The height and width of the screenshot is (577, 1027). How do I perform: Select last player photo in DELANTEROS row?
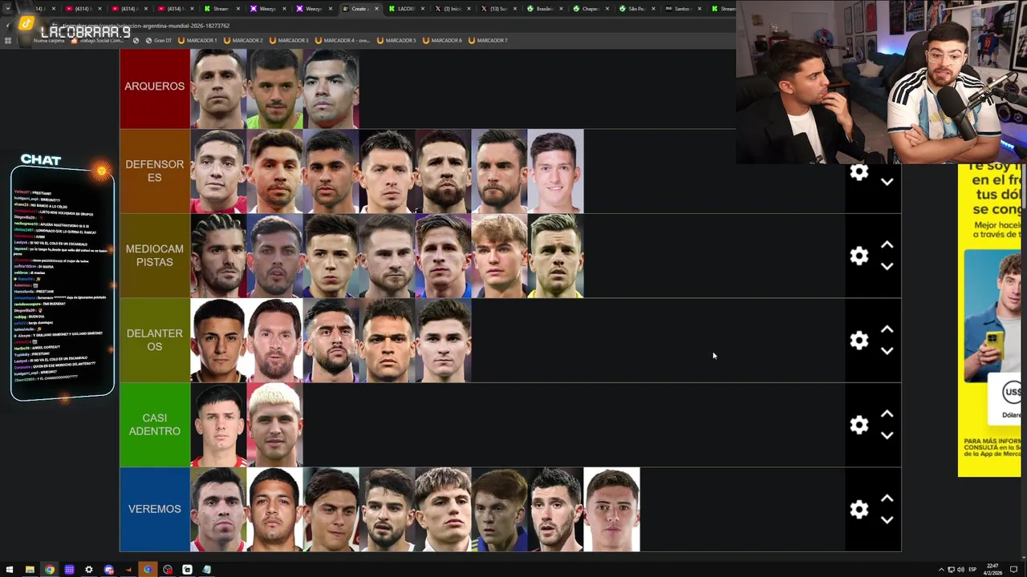tap(443, 341)
